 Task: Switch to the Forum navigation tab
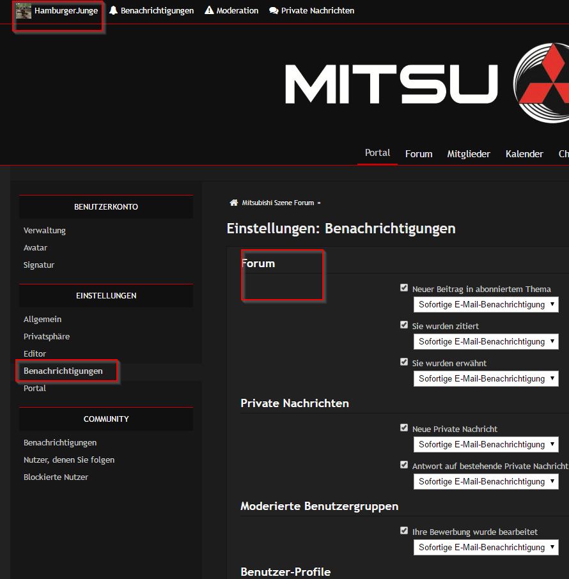[x=419, y=154]
